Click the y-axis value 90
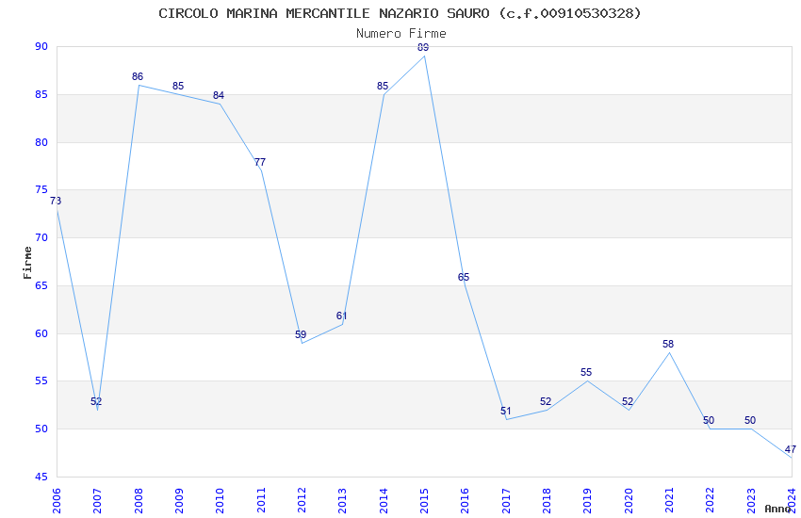Image resolution: width=801 pixels, height=518 pixels. click(x=41, y=46)
